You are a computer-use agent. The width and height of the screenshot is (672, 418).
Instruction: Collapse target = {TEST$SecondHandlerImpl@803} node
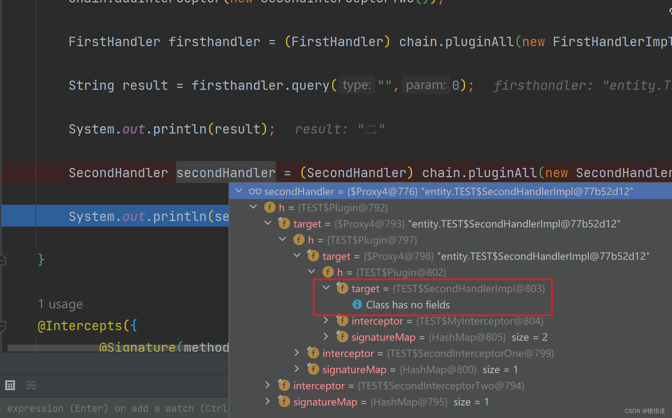coord(326,288)
